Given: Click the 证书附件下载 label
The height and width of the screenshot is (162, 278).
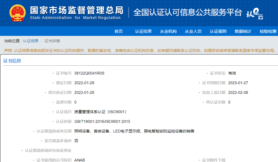Looking at the screenshot, I should (213, 160).
